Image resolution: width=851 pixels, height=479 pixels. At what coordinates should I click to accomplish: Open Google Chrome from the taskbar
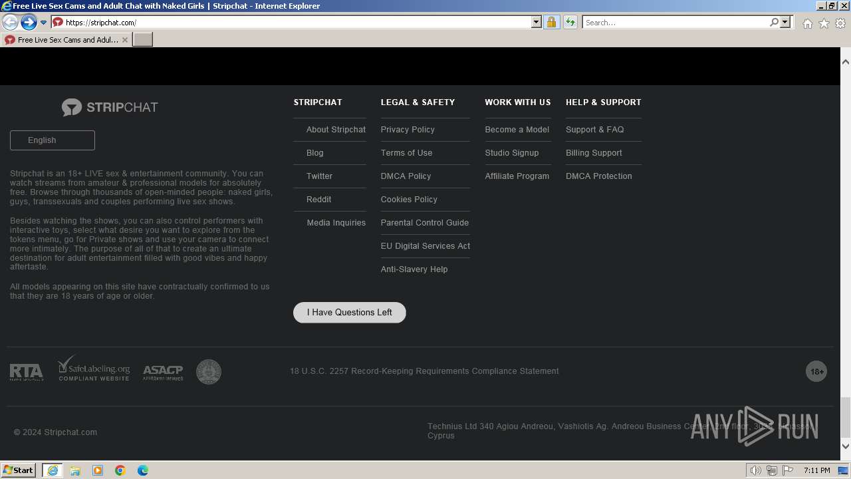coord(120,470)
